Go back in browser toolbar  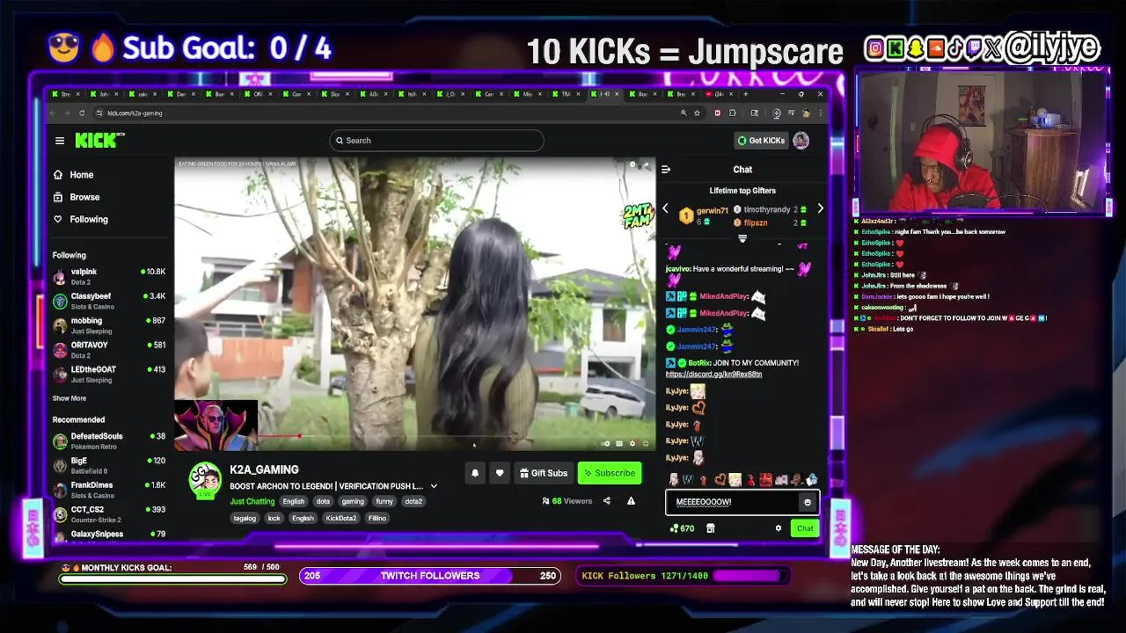54,113
